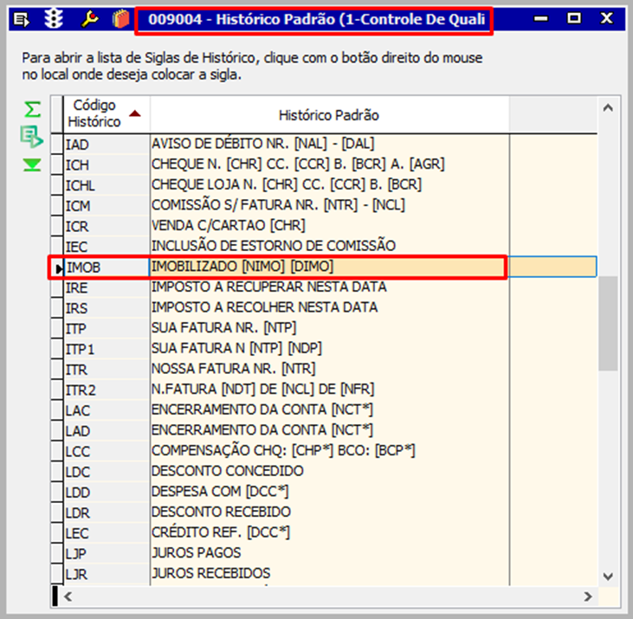
Task: Click CHEQUE LOJA N. [CHR] description cell
Action: (329, 184)
